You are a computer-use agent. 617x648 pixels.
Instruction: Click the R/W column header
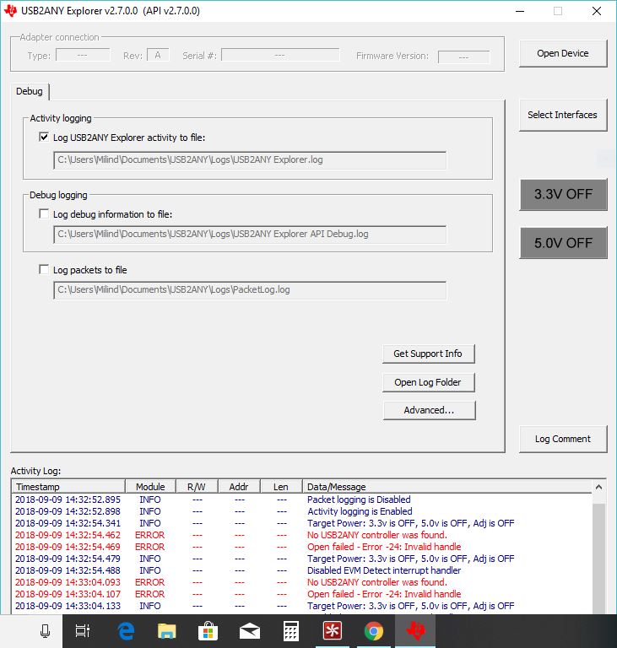pyautogui.click(x=197, y=486)
